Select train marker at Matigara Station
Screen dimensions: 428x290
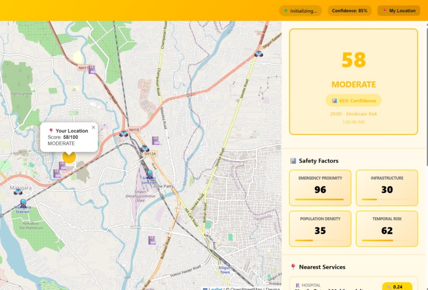click(x=23, y=203)
